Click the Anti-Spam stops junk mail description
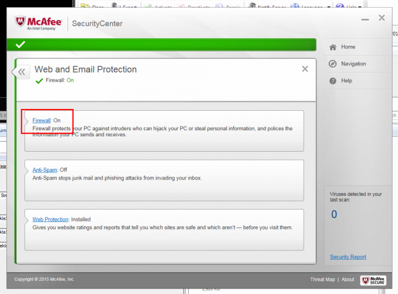 coord(117,178)
